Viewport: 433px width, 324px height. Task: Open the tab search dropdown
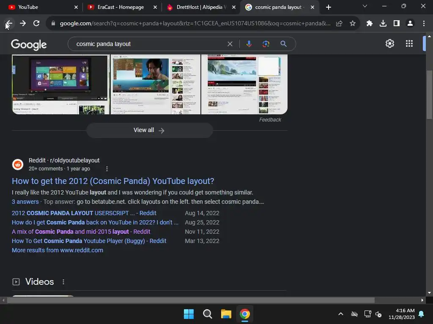click(x=365, y=6)
